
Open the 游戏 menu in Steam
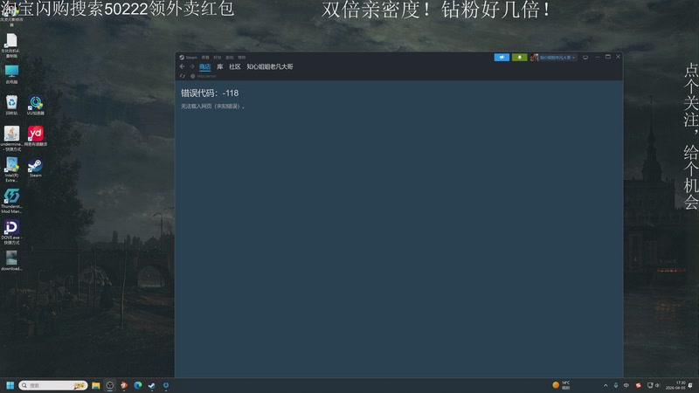coord(229,58)
